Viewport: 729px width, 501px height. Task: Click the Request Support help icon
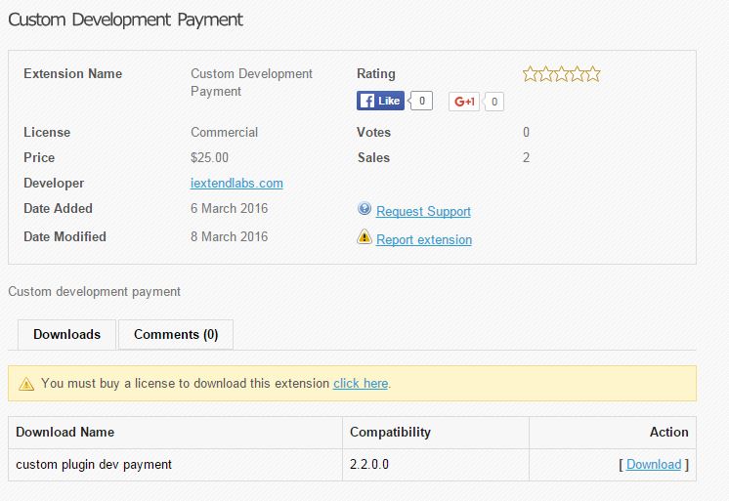364,208
